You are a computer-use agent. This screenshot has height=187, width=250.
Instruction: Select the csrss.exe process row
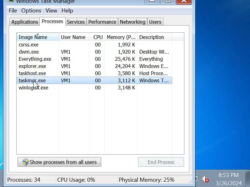(x=94, y=45)
